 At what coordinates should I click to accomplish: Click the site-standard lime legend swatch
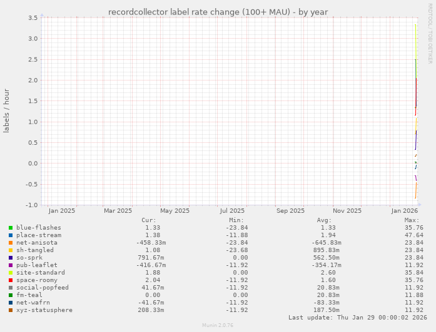(11, 273)
